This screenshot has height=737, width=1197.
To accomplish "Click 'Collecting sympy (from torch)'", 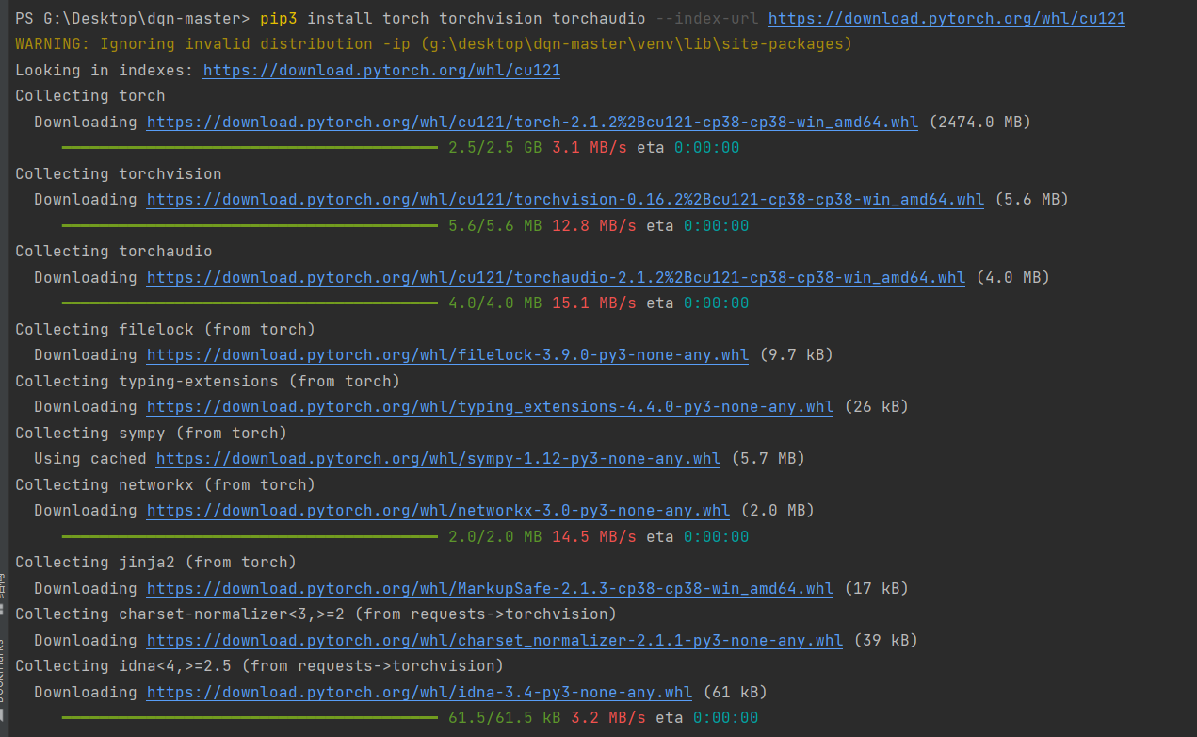I will (152, 433).
